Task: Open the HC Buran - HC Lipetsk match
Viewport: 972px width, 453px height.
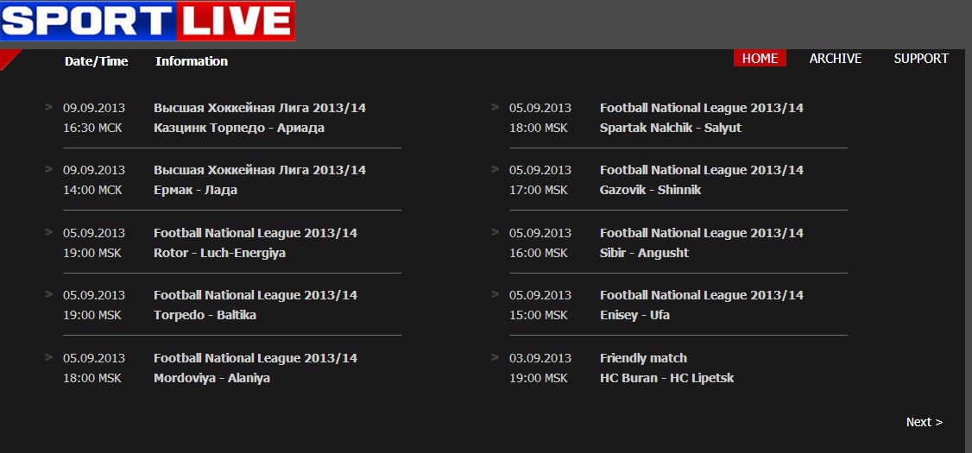Action: (666, 378)
